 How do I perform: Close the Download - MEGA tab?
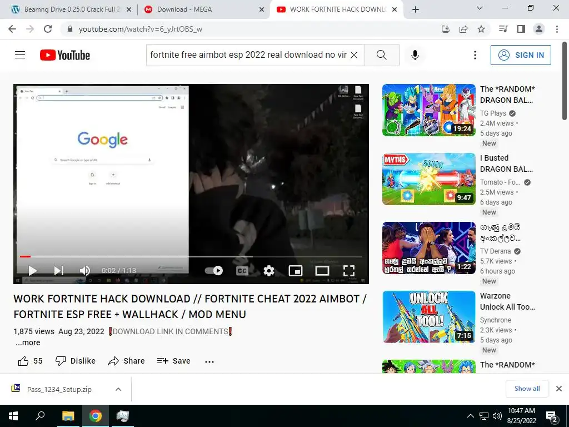(x=262, y=9)
